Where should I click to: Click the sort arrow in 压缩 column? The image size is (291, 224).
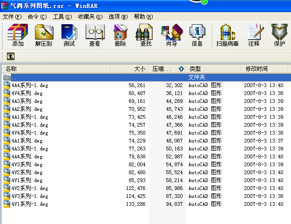181,69
